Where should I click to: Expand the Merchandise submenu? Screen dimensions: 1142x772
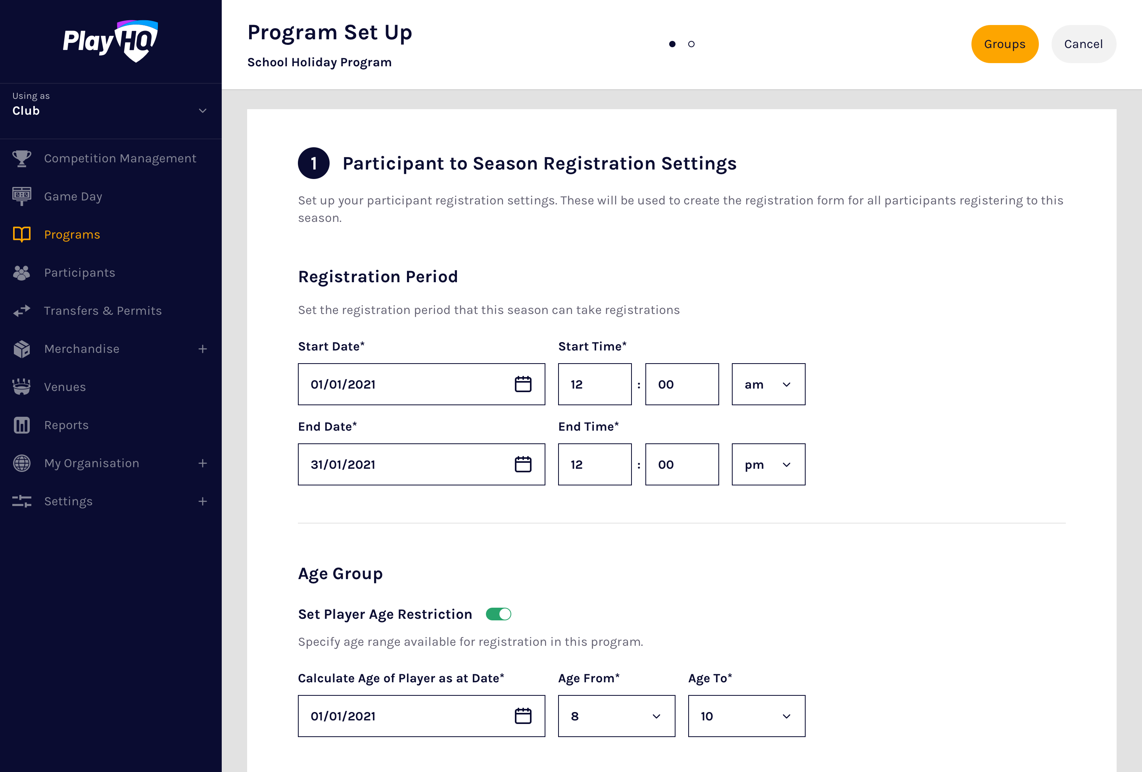[x=202, y=349]
